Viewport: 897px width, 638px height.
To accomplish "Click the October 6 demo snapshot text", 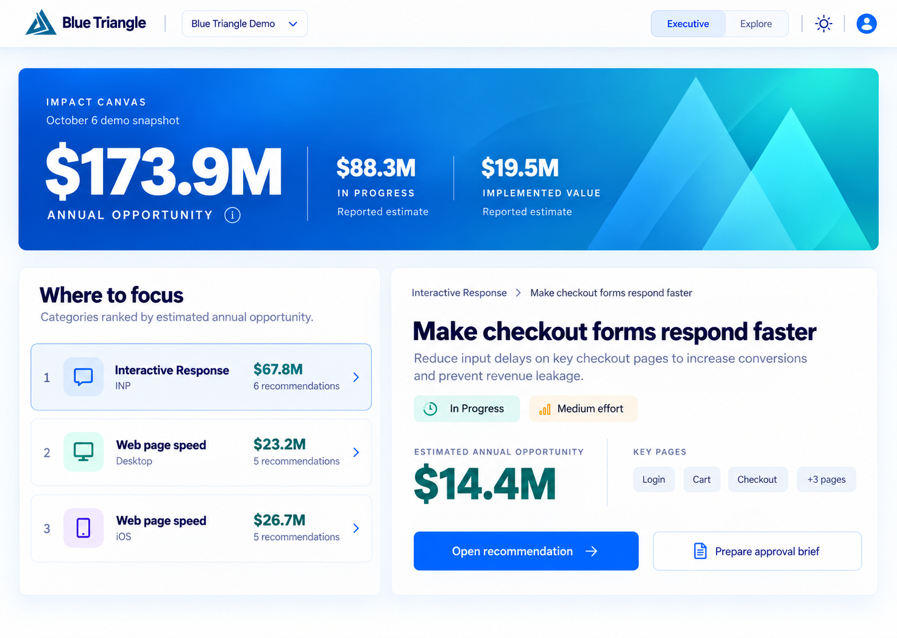I will 113,120.
